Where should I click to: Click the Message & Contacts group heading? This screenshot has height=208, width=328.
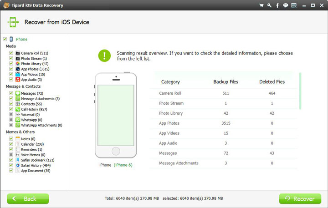click(23, 86)
